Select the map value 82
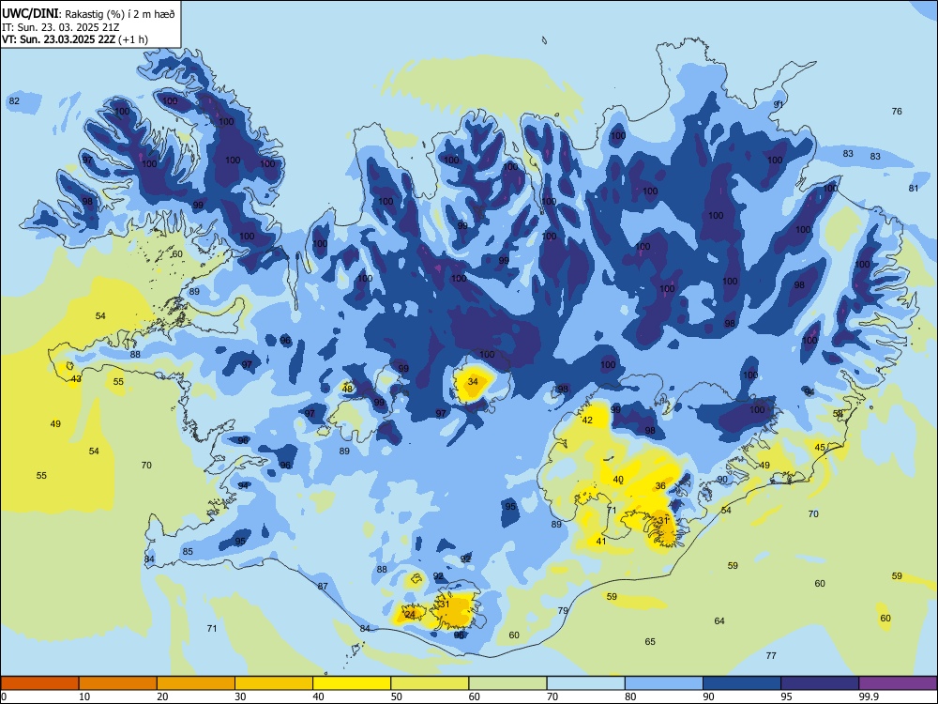Screen dimensions: 938x704 14,100
